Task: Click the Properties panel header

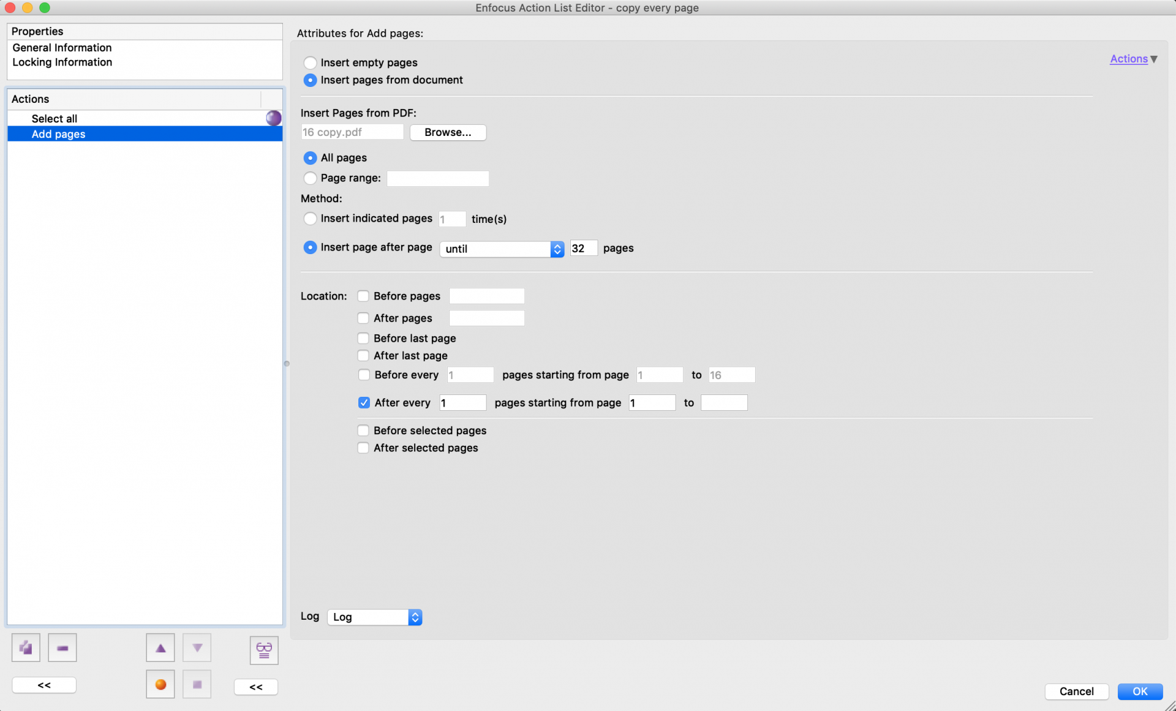Action: click(145, 32)
